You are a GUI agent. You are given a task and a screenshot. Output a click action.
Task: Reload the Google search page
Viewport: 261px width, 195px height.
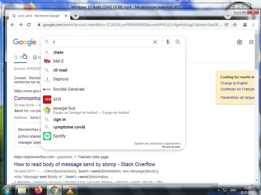click(x=29, y=25)
